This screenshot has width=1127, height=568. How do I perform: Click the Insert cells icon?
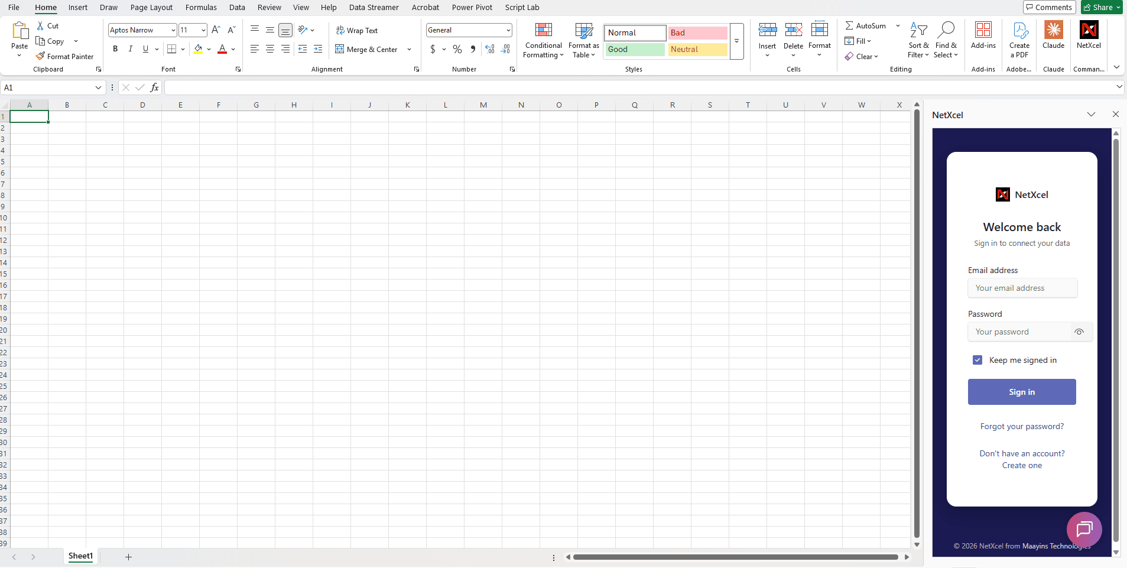click(x=768, y=30)
